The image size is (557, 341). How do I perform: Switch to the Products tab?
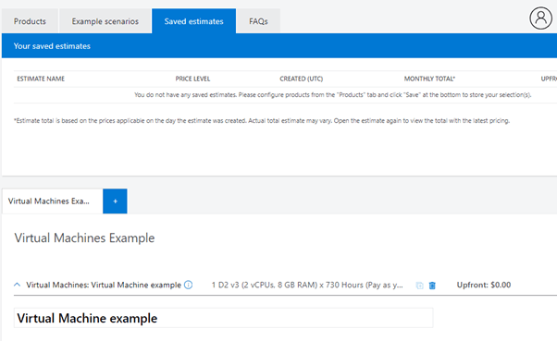point(30,21)
